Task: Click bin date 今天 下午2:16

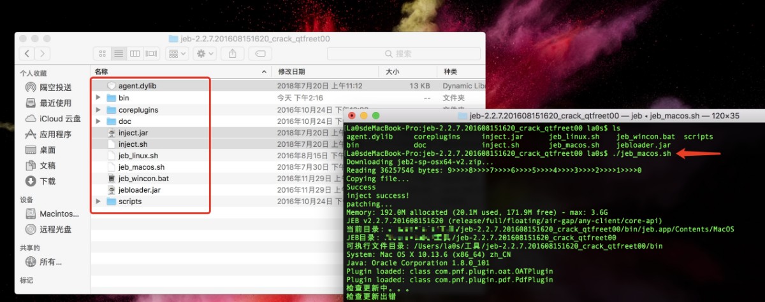Action: point(300,98)
